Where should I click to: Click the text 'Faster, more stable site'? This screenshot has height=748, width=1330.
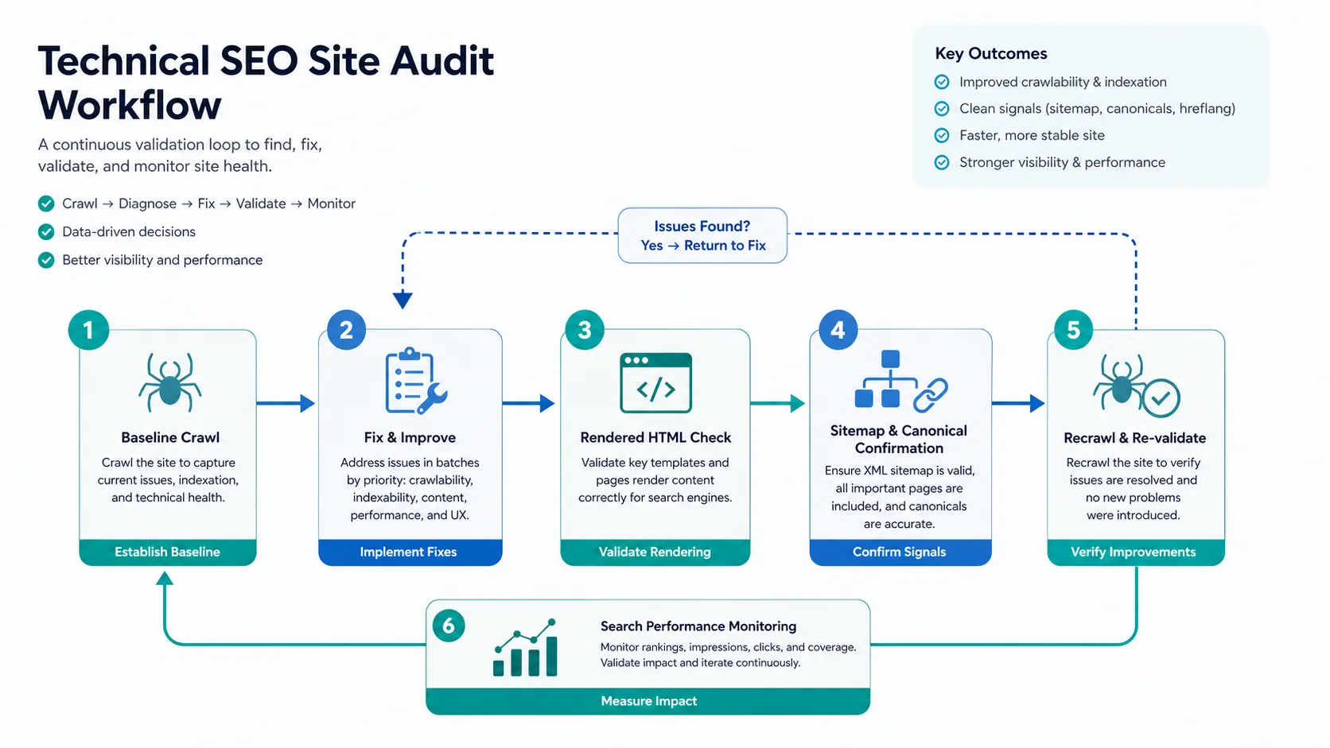(x=1032, y=135)
